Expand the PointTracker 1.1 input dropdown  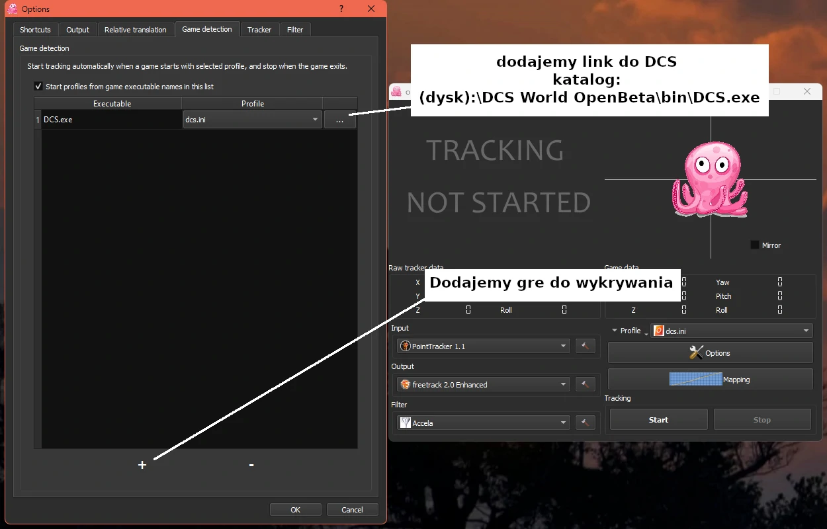(x=483, y=346)
